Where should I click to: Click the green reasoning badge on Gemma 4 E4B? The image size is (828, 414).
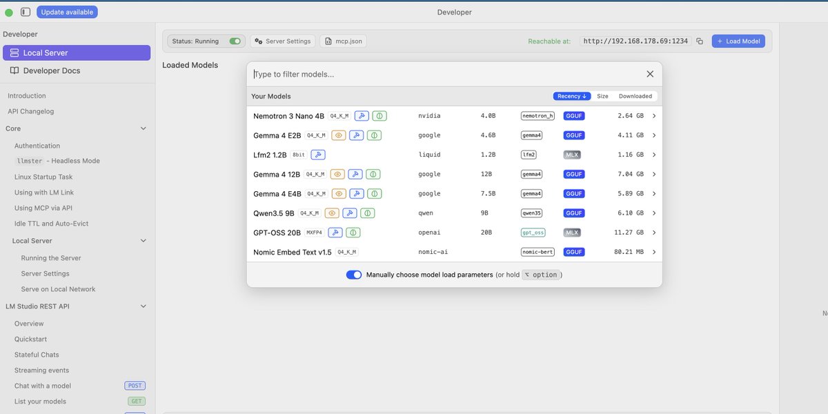click(x=375, y=194)
